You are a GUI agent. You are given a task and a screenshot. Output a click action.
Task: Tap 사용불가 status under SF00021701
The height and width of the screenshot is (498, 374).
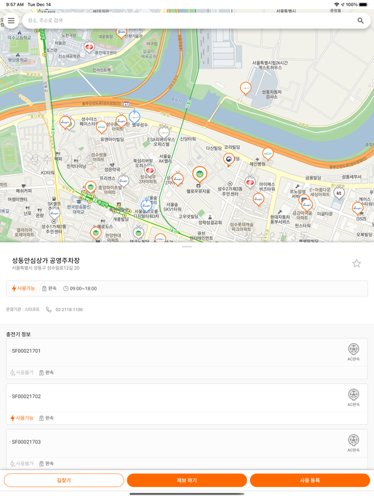21,372
